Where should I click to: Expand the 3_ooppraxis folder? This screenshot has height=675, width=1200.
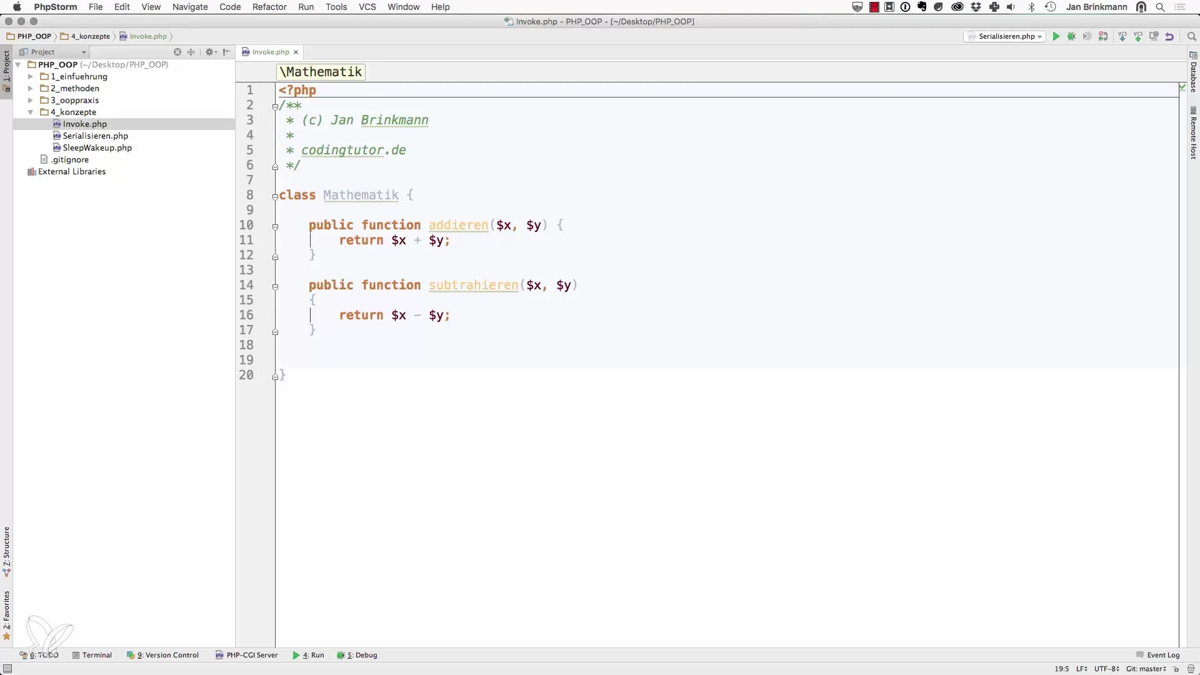click(30, 100)
